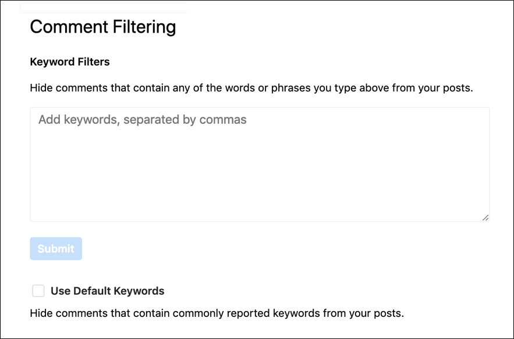Viewport: 514px width, 339px height.
Task: Click the keyword filter description text
Action: (252, 88)
